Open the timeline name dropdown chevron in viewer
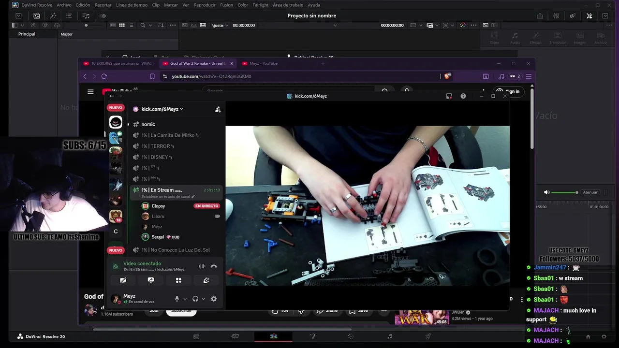 click(335, 25)
